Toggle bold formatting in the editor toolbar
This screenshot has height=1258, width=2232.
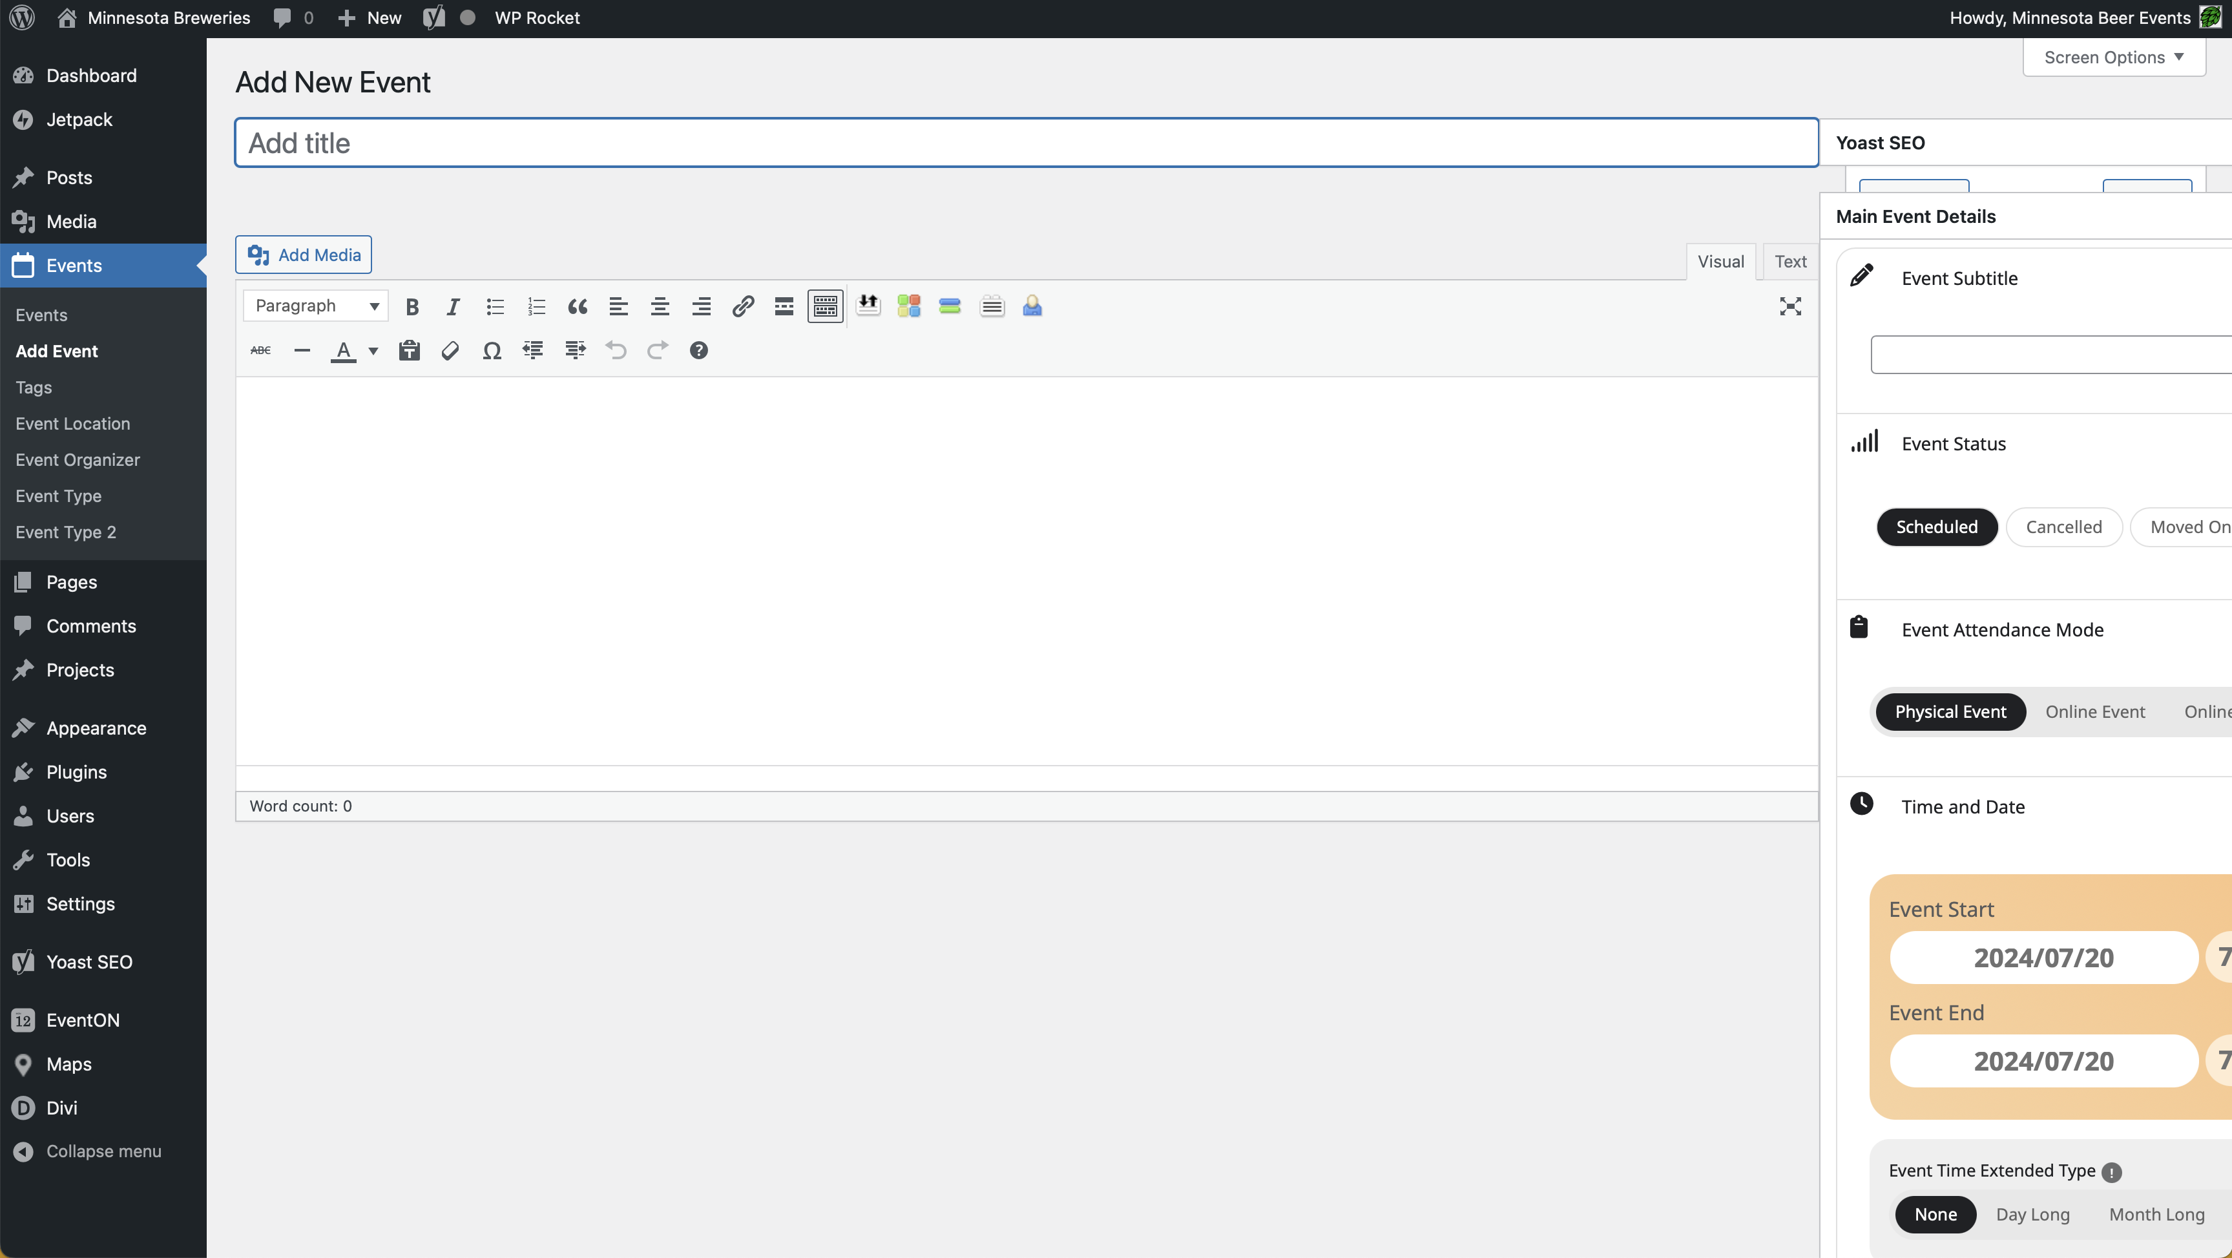(x=412, y=307)
